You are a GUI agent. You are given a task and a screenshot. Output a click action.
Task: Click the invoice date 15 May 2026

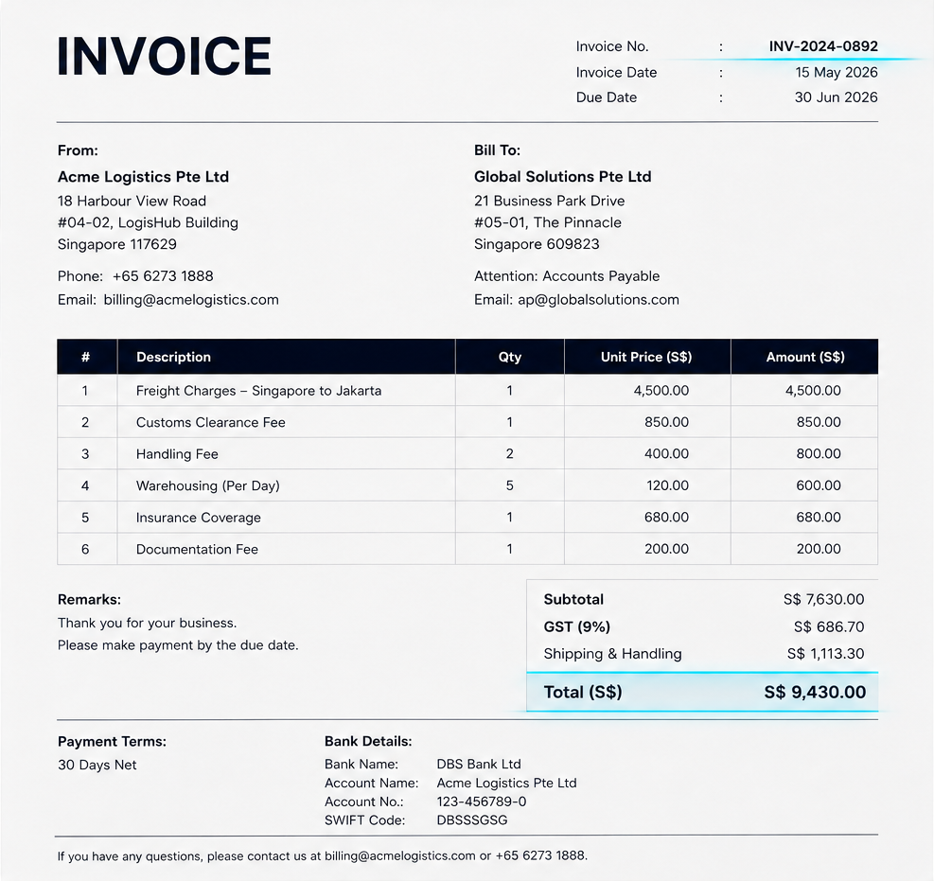837,72
